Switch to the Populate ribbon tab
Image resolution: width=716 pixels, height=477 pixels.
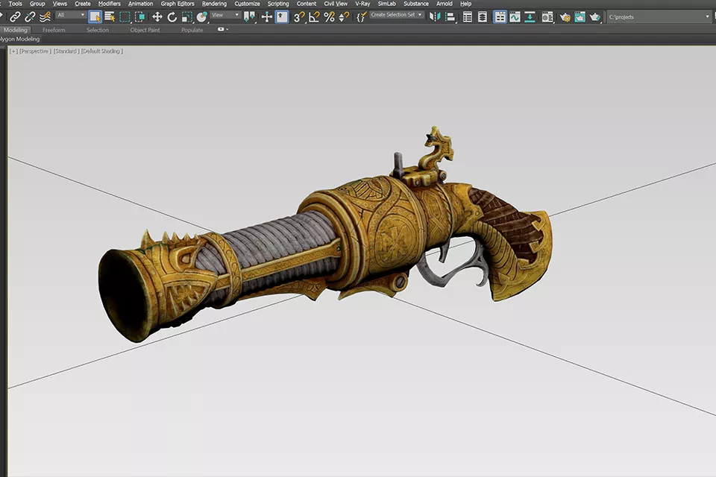click(192, 30)
